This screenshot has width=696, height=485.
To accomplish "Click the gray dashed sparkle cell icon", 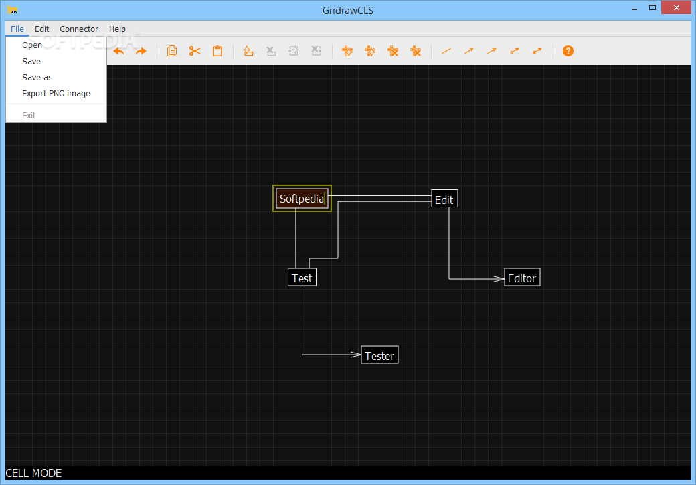I will tap(293, 51).
